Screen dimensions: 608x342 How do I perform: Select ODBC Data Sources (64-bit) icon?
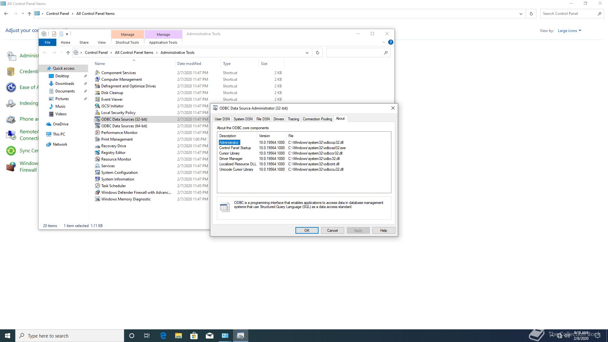(98, 126)
